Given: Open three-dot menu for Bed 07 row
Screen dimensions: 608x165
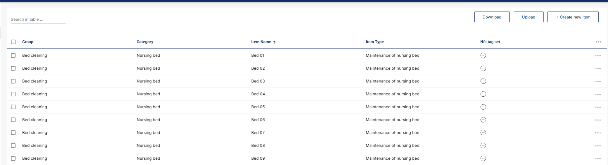Looking at the screenshot, I should [598, 133].
